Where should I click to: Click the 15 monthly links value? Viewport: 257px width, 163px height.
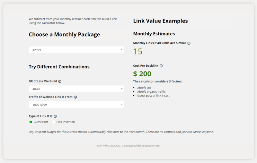(138, 52)
